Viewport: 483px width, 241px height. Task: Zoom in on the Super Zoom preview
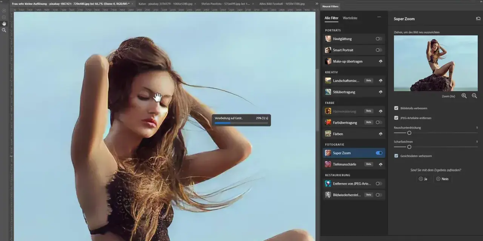pyautogui.click(x=464, y=96)
